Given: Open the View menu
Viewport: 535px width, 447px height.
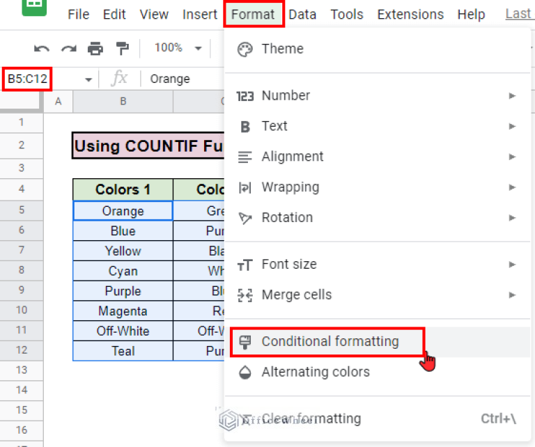Looking at the screenshot, I should pos(154,15).
